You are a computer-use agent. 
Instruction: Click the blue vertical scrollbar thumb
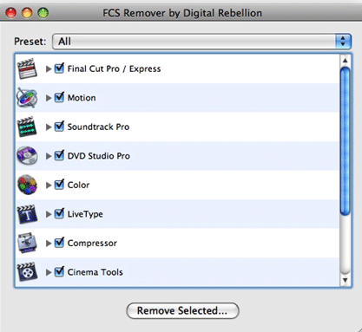coord(345,141)
